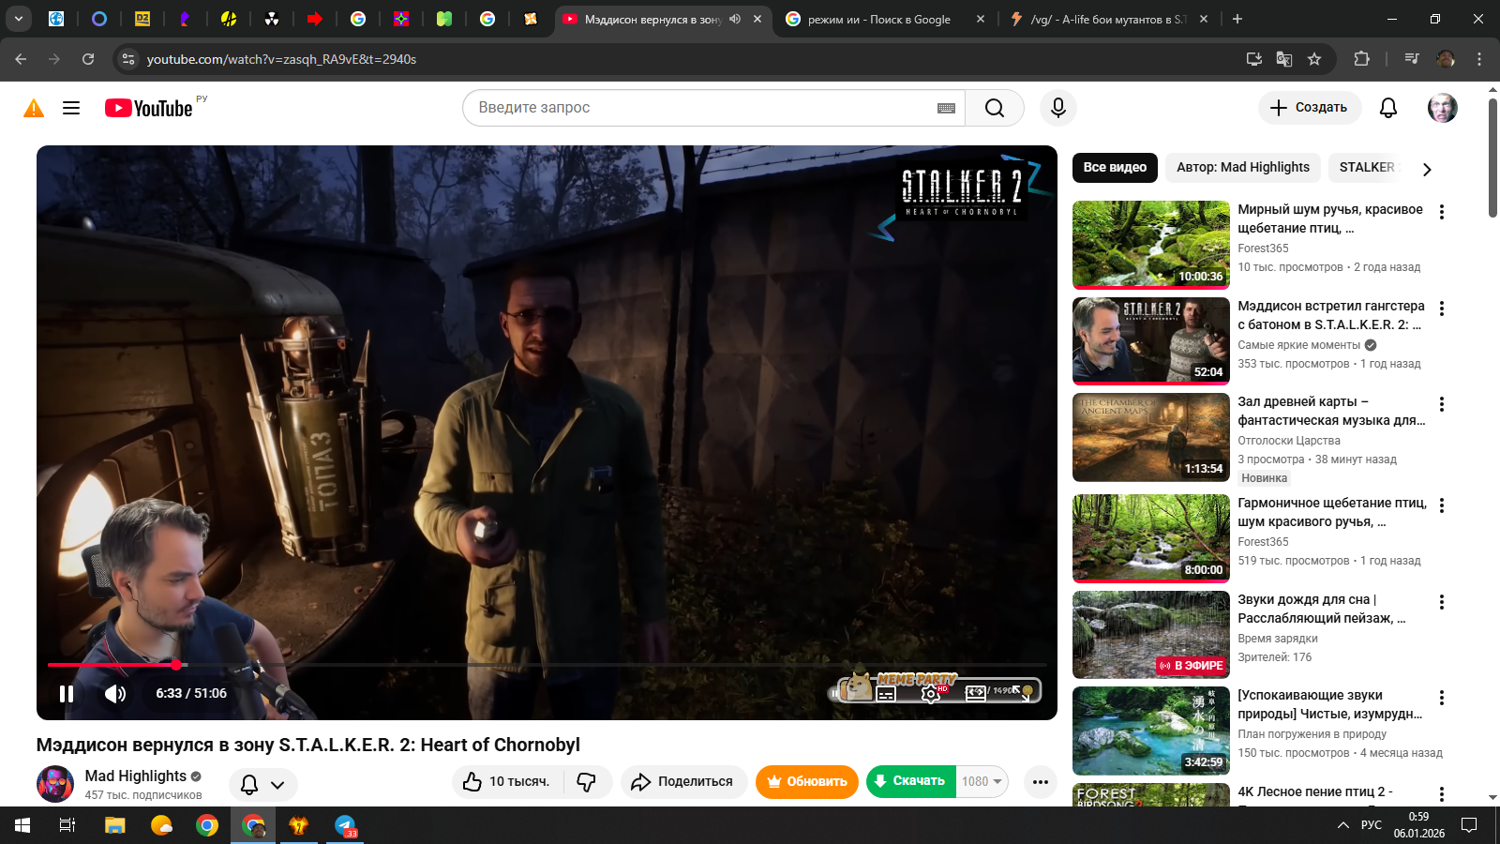Click the install app icon in address bar

coord(1254,59)
